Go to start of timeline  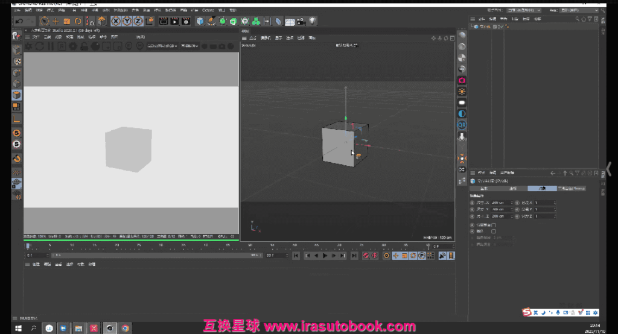296,256
